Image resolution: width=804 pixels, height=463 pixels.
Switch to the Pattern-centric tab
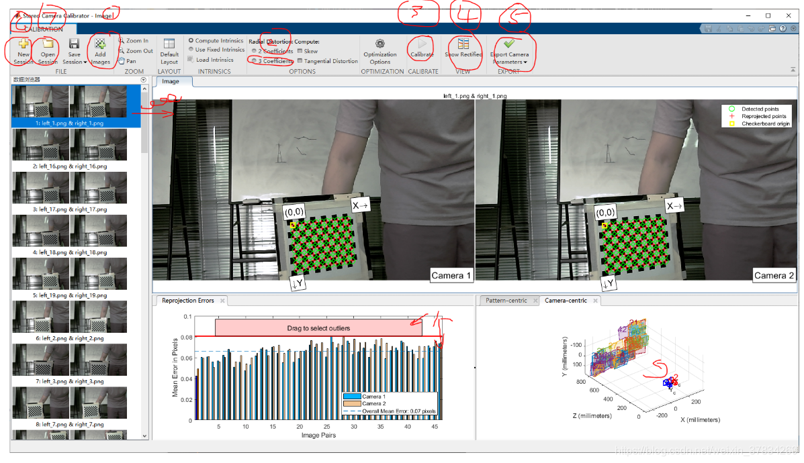coord(508,301)
